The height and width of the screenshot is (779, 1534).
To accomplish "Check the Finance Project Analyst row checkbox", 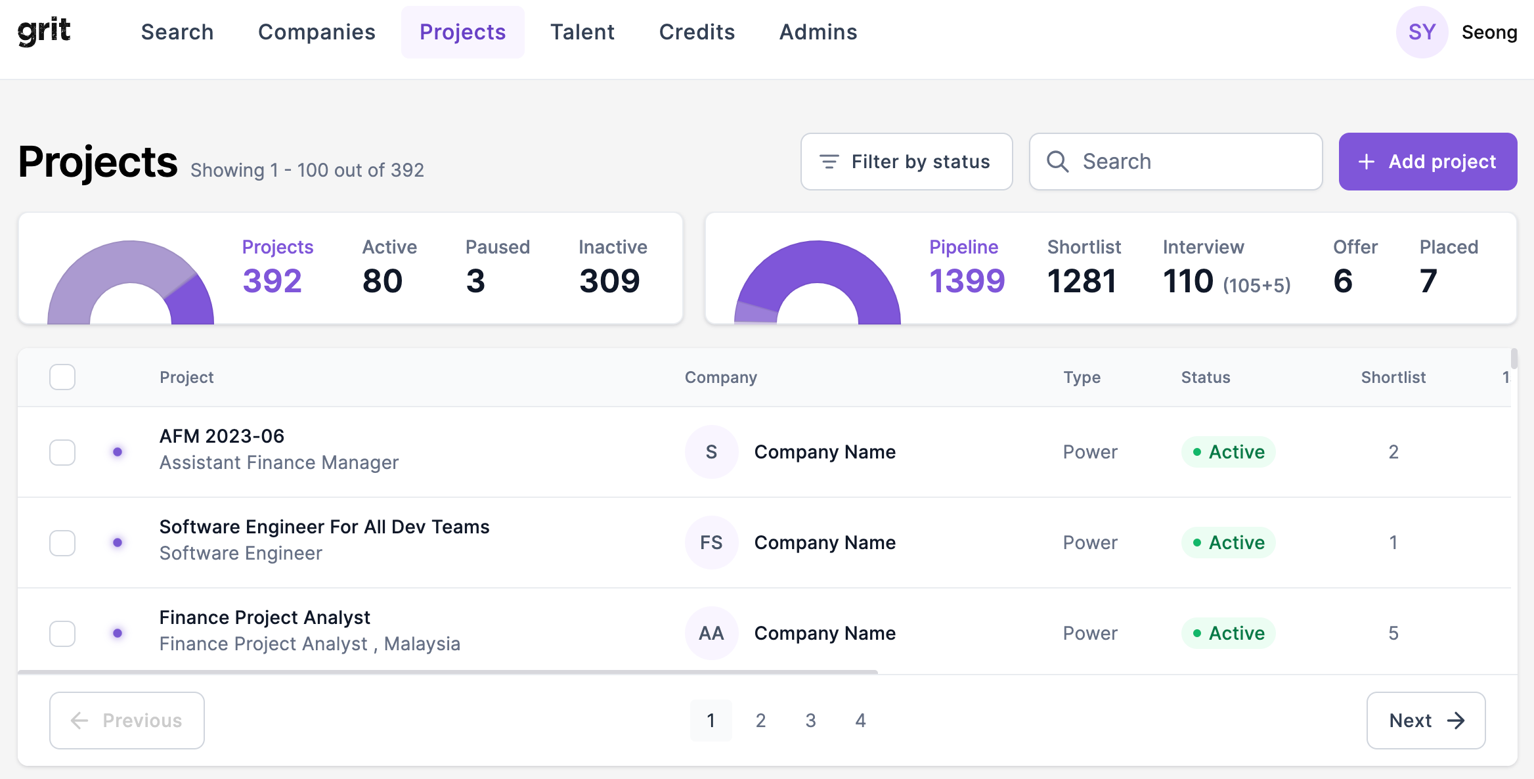I will (x=62, y=633).
